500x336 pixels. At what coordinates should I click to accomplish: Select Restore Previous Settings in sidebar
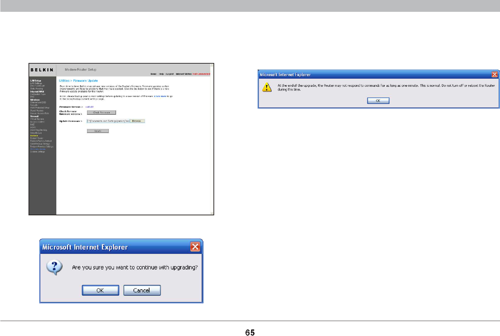coord(42,146)
